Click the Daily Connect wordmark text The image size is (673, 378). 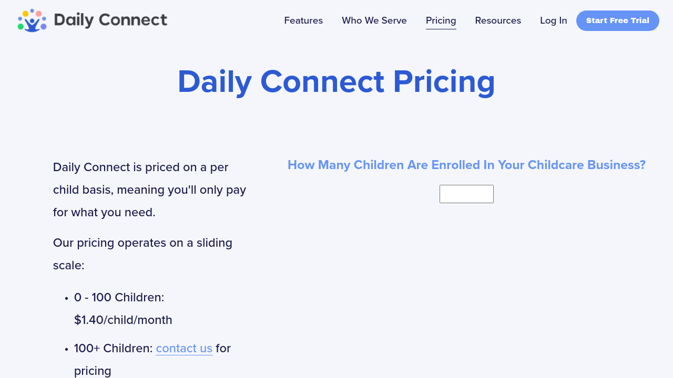click(x=110, y=20)
